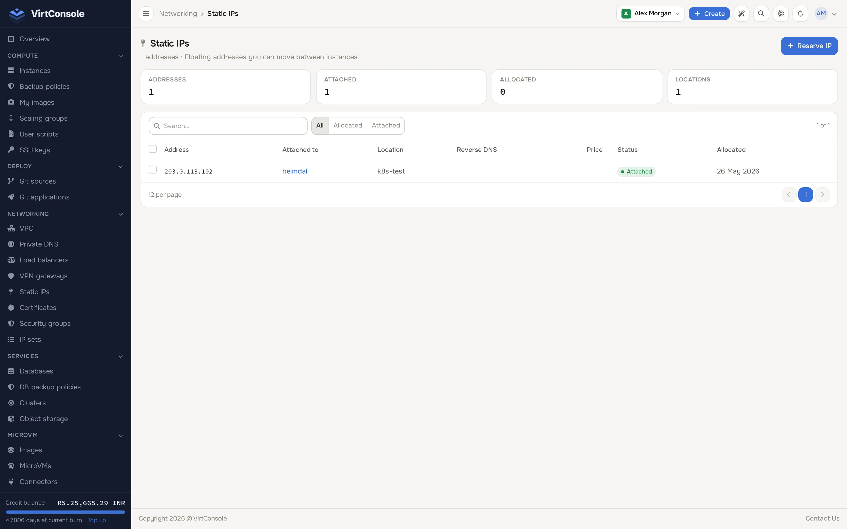Open the Alex Morgan account dropdown
Image resolution: width=847 pixels, height=529 pixels.
click(650, 14)
